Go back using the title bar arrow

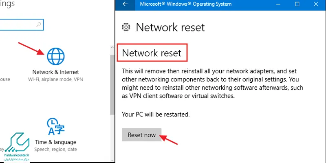125,4
